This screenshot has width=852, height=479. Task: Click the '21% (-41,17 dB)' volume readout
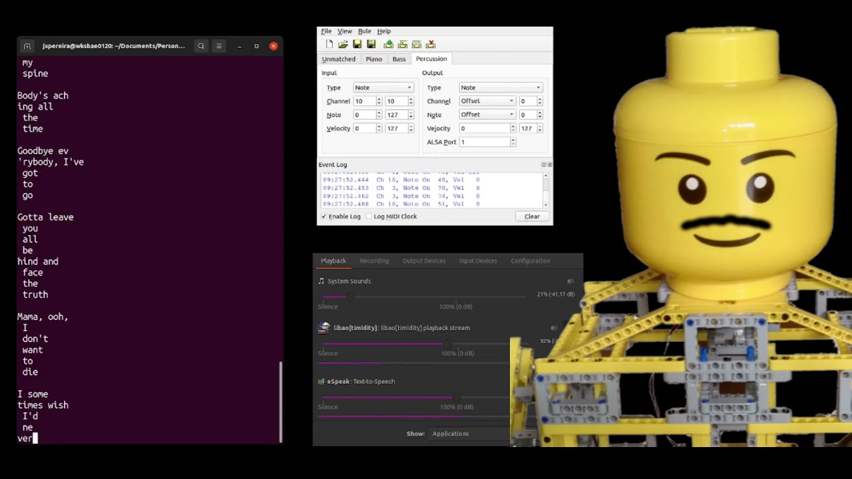coord(556,294)
